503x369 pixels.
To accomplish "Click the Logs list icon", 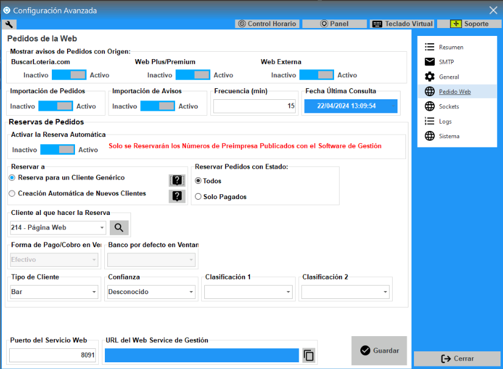I will tap(430, 121).
